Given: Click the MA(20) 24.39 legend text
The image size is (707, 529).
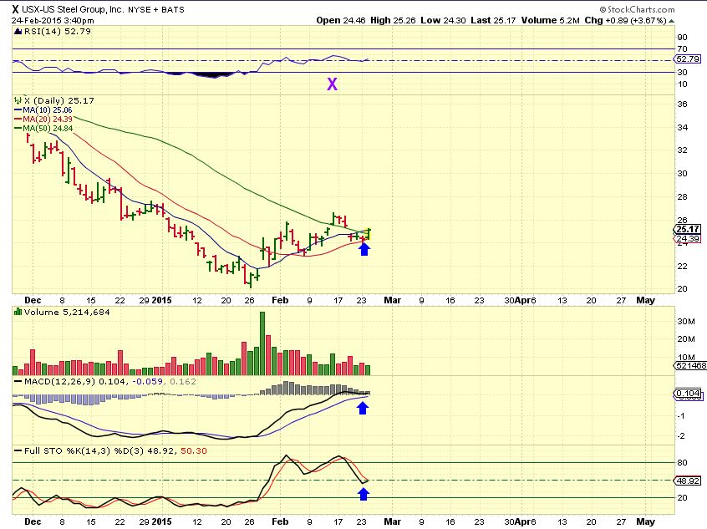Looking at the screenshot, I should click(x=48, y=119).
